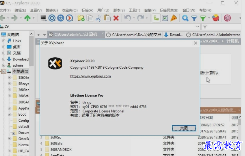Collapse the 本地磁盘 tree node
Viewport: 245px width, 156px height.
3,71
